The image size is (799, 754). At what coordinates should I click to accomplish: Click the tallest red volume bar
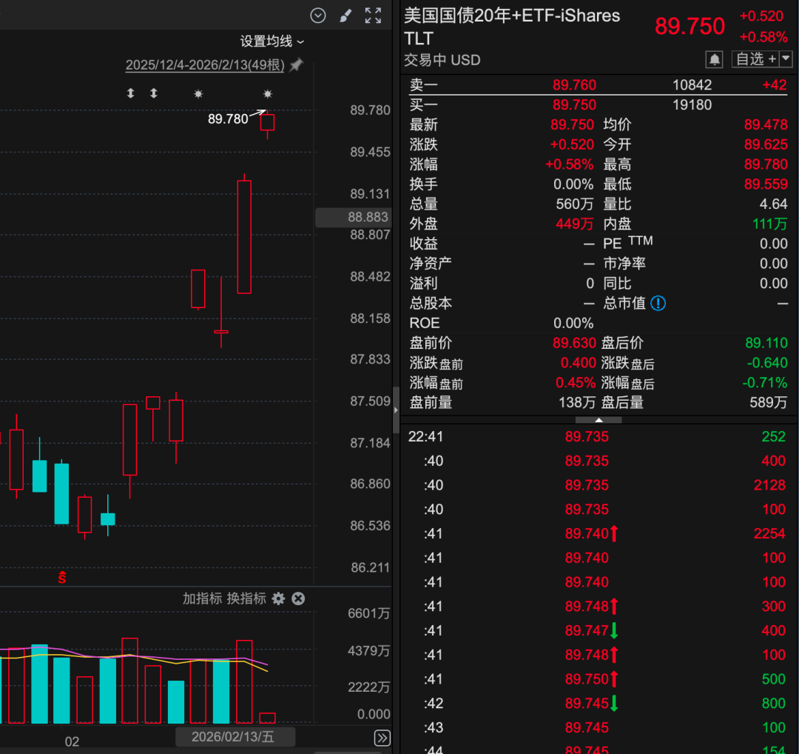pyautogui.click(x=130, y=681)
